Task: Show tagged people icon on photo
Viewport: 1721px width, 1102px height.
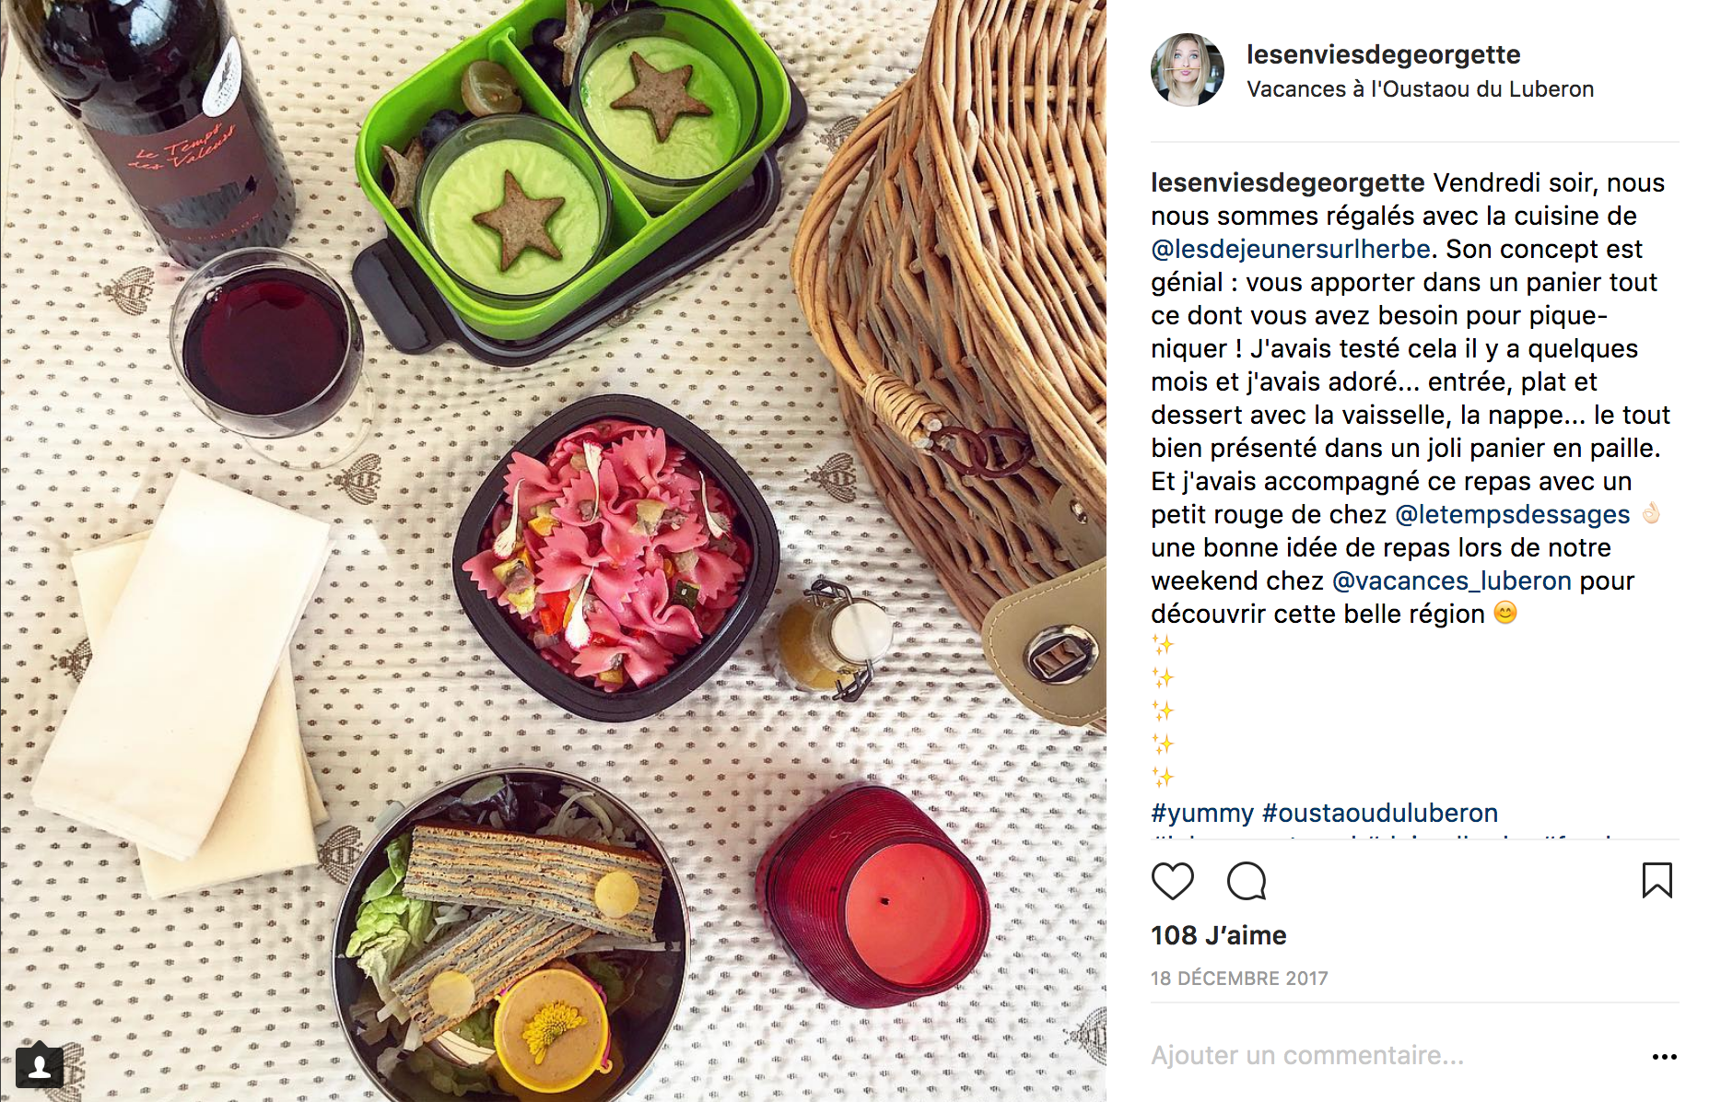Action: pos(40,1067)
